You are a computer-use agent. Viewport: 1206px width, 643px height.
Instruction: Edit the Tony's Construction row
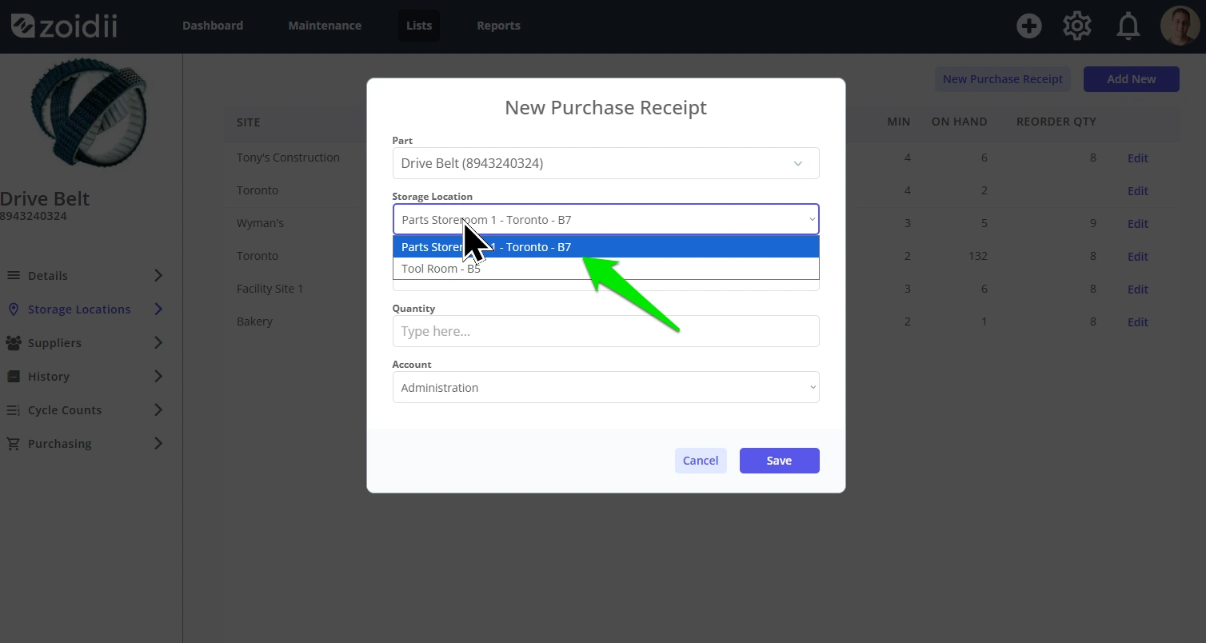(1137, 158)
